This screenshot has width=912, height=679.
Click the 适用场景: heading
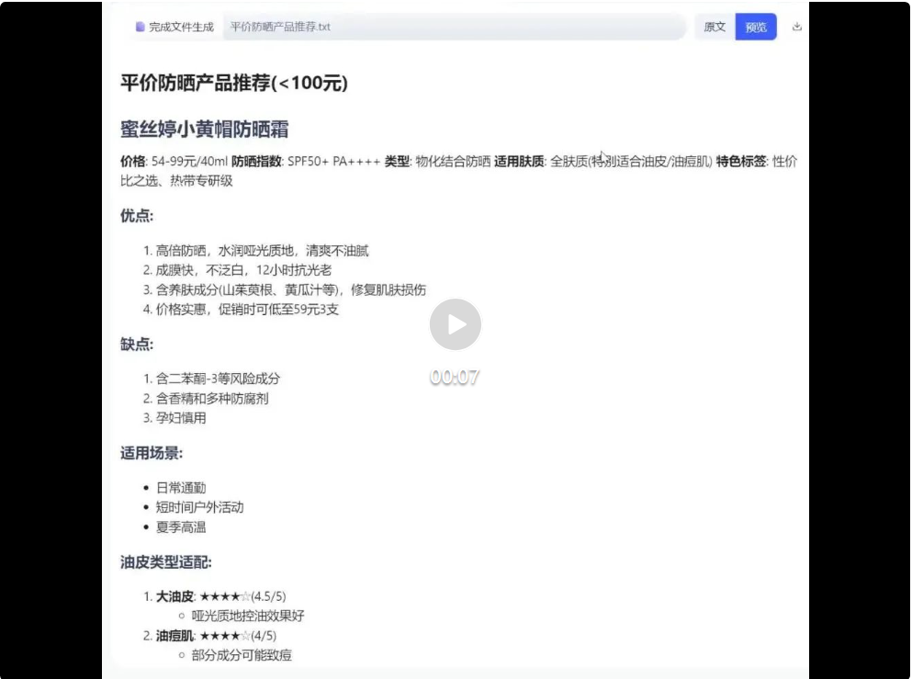click(152, 453)
